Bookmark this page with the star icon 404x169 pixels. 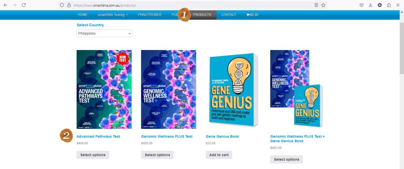(x=324, y=5)
